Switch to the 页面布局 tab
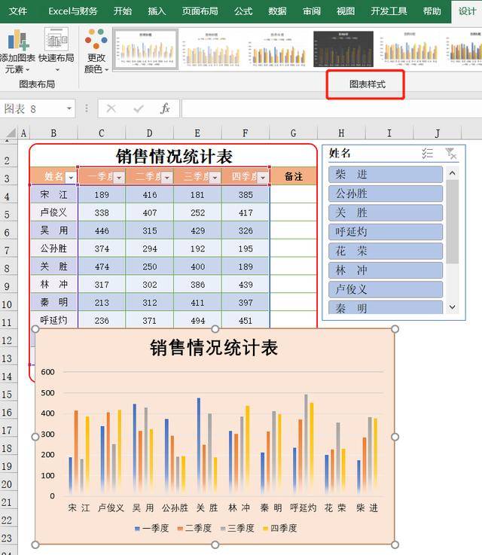482x555 pixels. coord(200,11)
